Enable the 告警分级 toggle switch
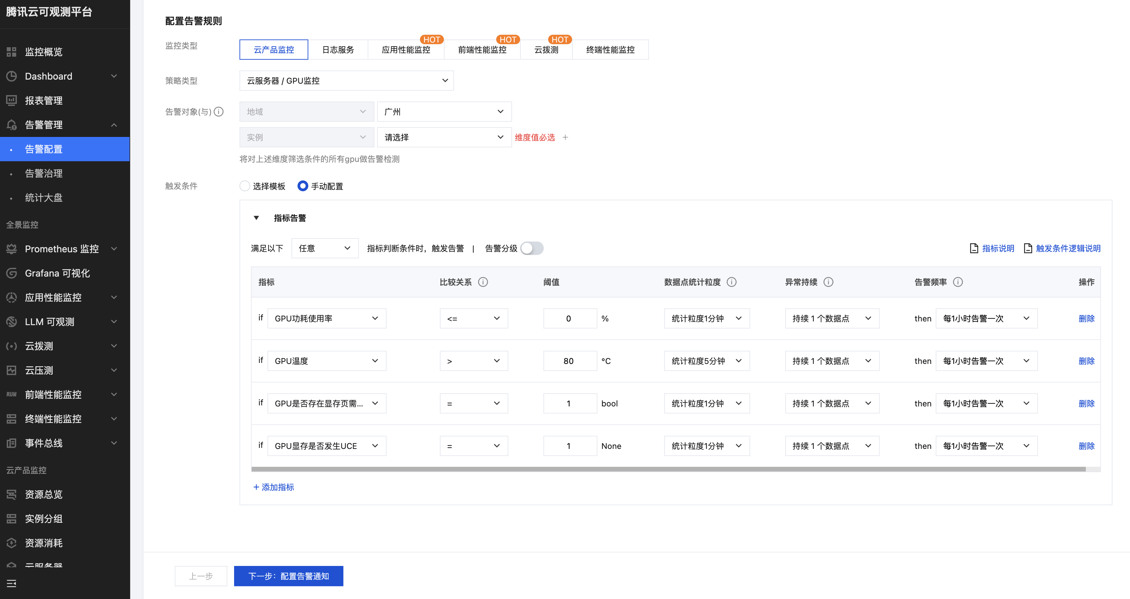 pos(532,249)
